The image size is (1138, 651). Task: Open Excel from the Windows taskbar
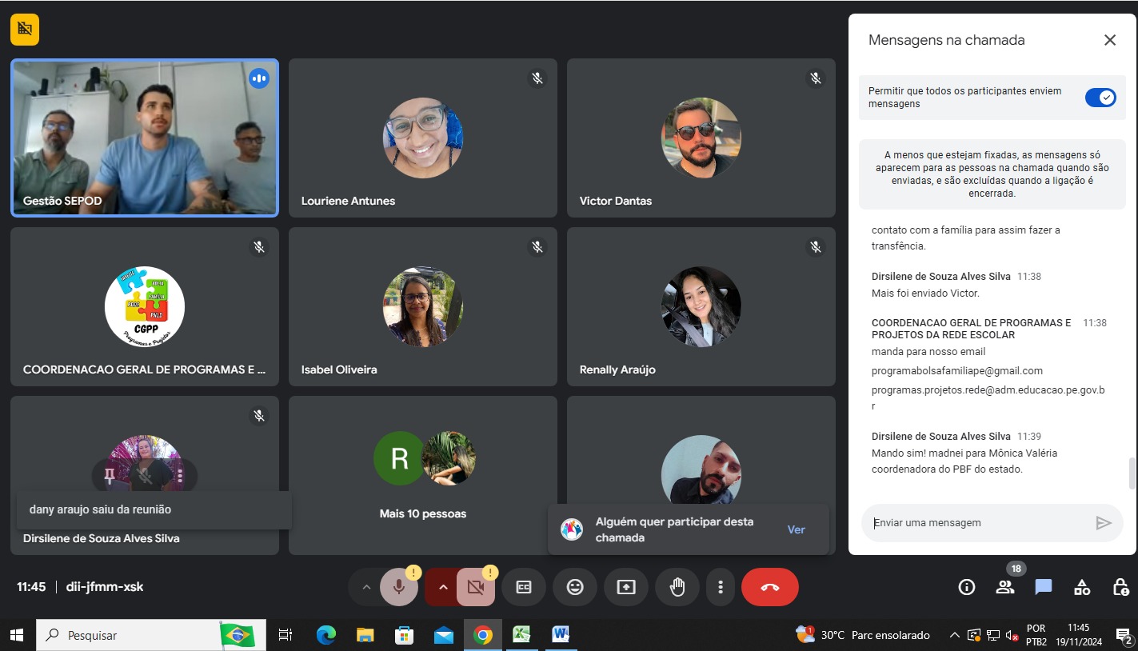(521, 635)
